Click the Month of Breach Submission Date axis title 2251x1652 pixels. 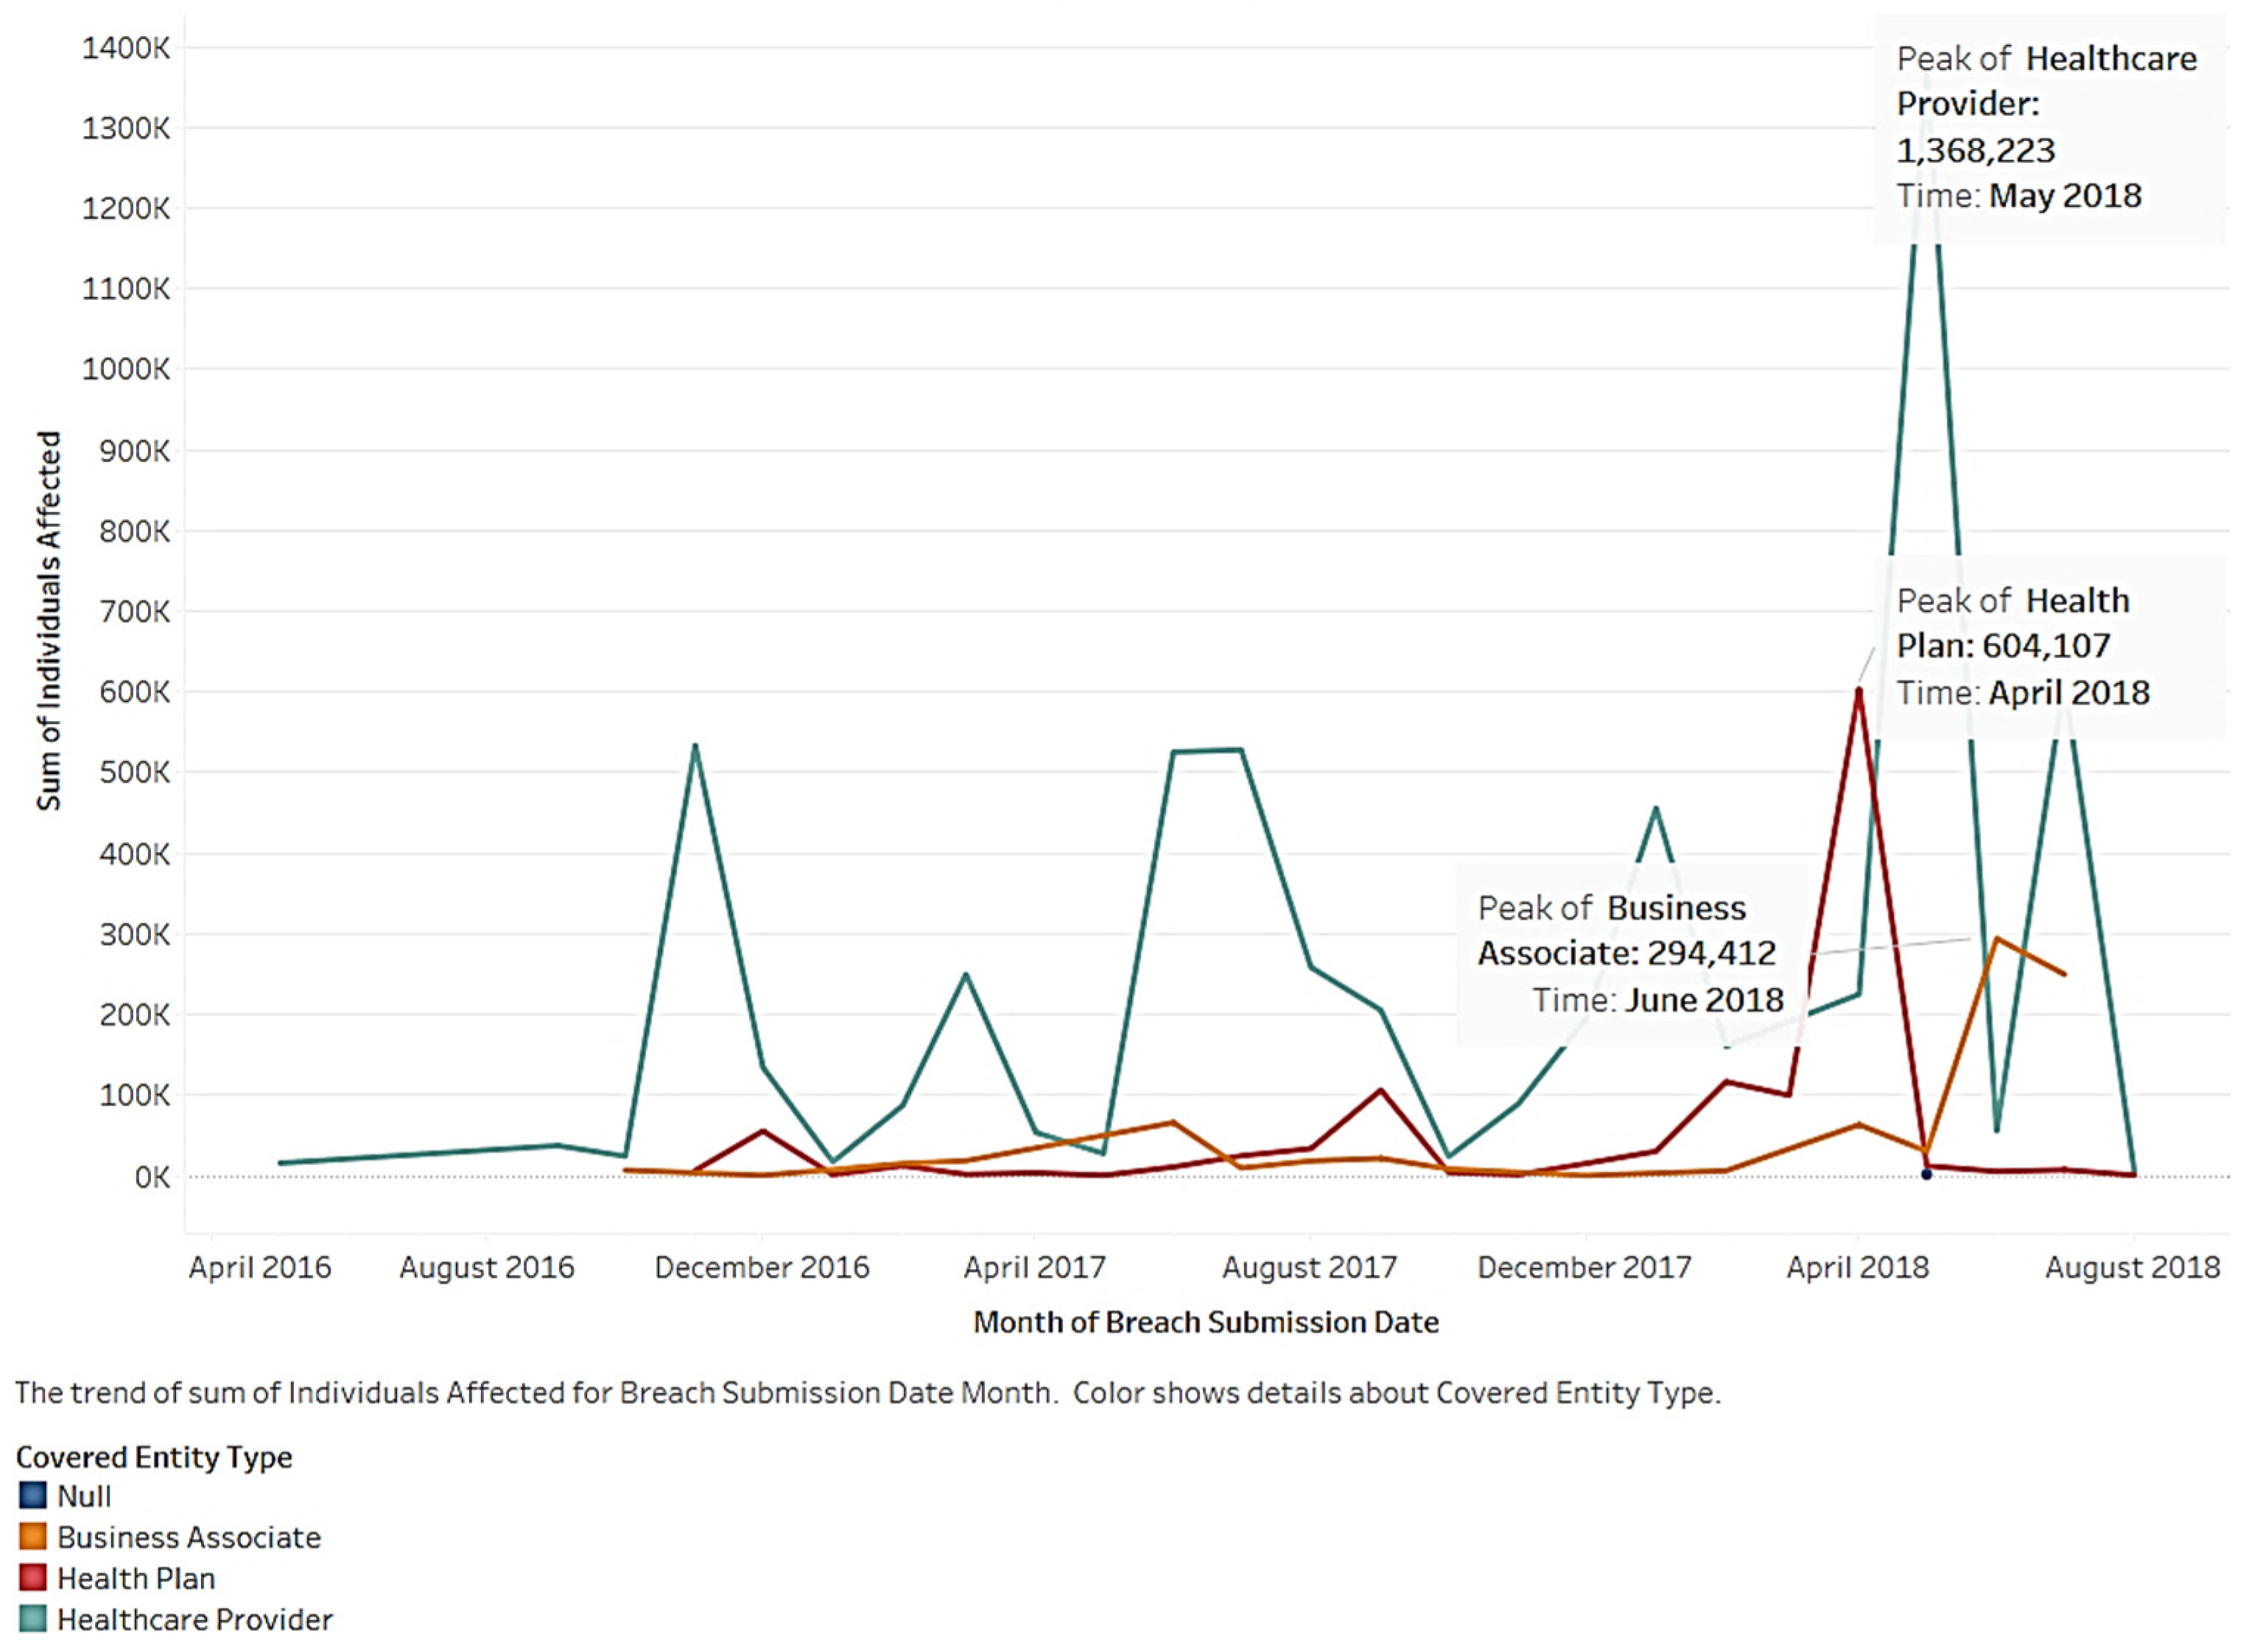[1206, 1322]
